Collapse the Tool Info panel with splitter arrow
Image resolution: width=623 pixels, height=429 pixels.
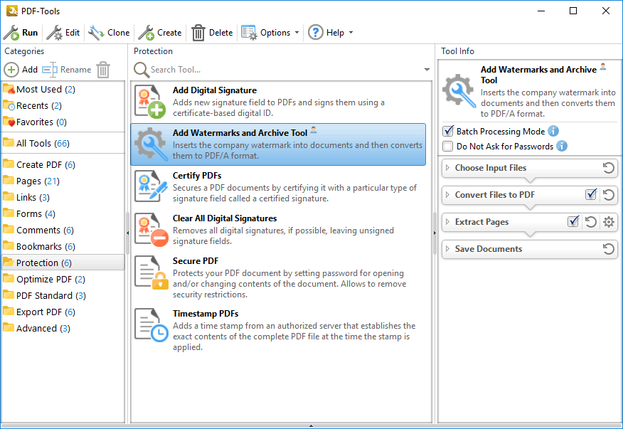(x=435, y=233)
